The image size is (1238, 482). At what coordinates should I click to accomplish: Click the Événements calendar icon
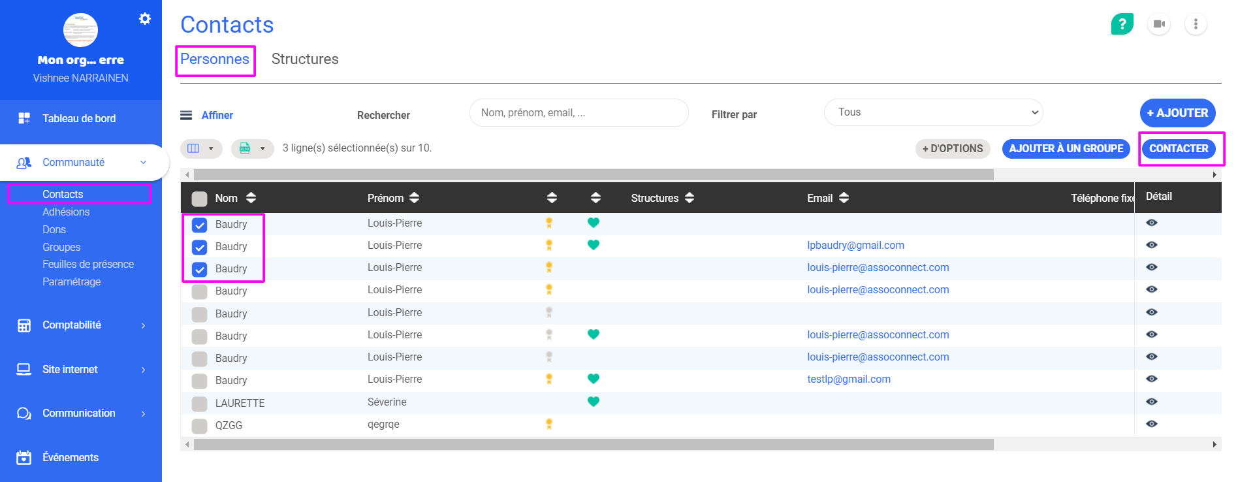pyautogui.click(x=24, y=458)
